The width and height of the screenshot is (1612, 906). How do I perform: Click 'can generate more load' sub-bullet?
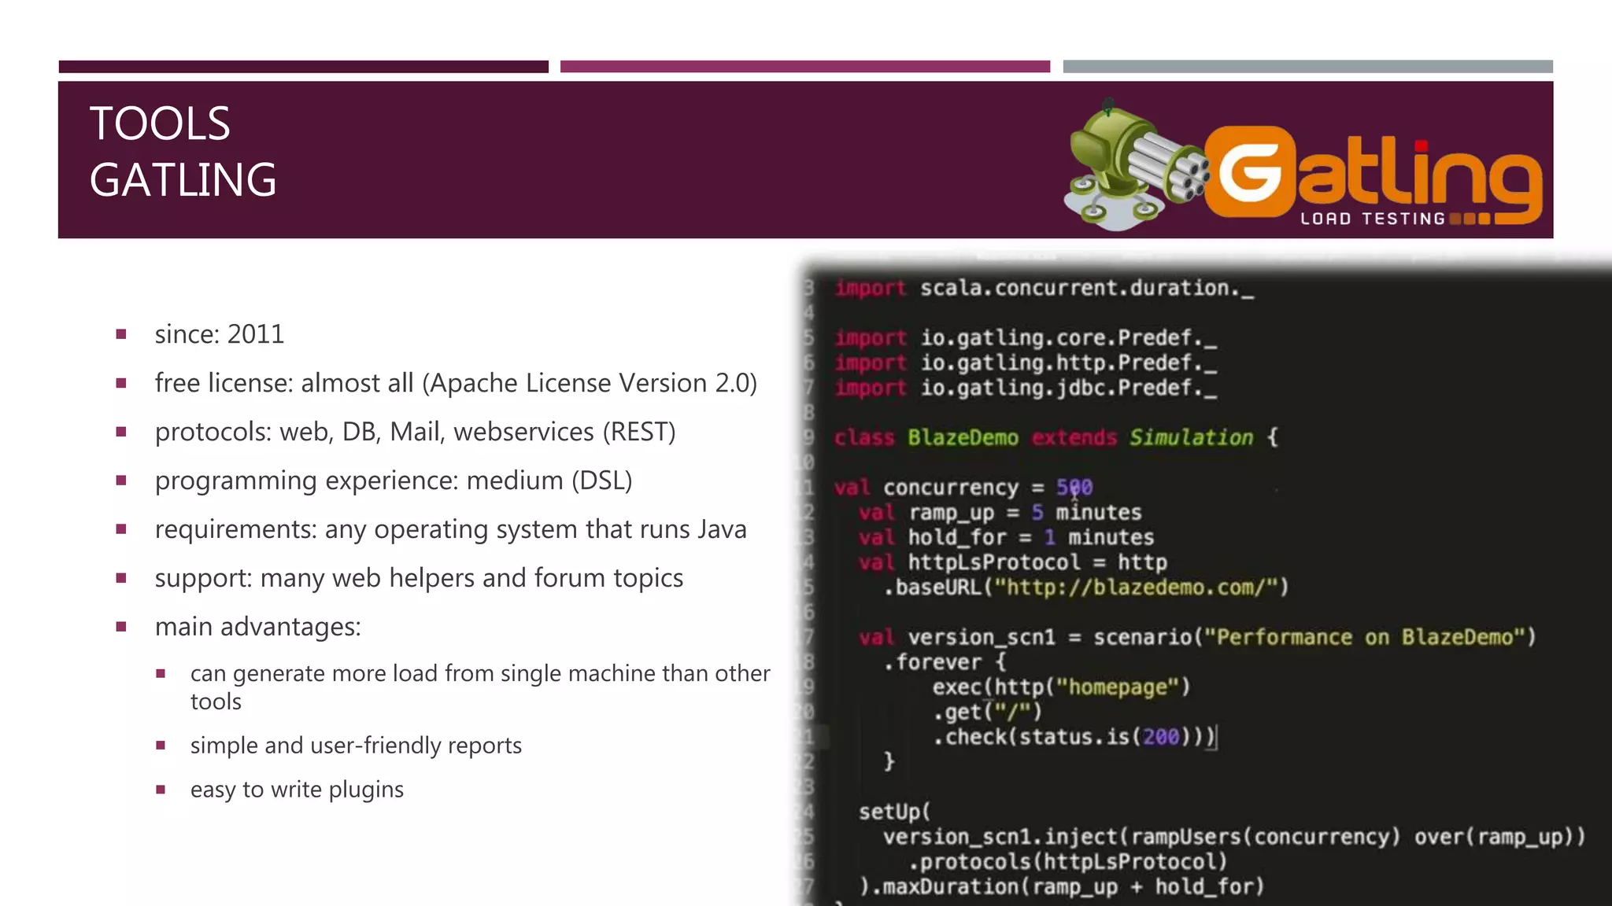(x=480, y=687)
